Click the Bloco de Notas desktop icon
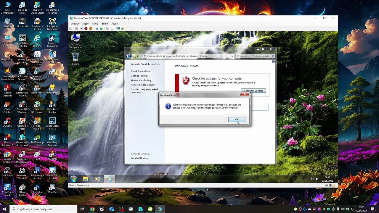 click(x=22, y=8)
